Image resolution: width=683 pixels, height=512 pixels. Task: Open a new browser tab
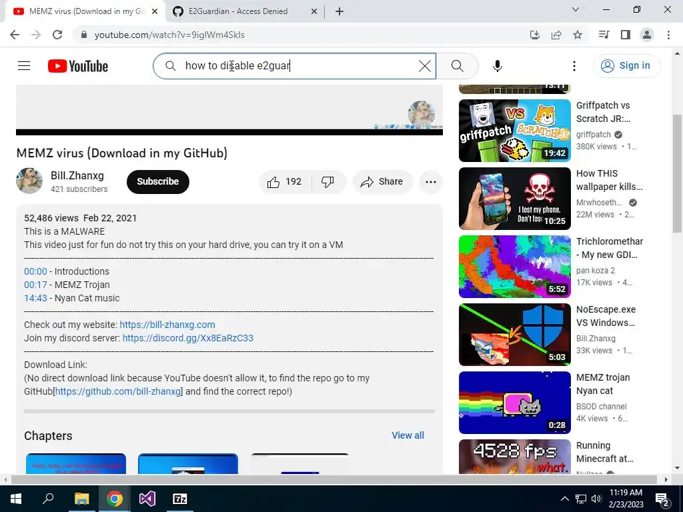(x=339, y=11)
